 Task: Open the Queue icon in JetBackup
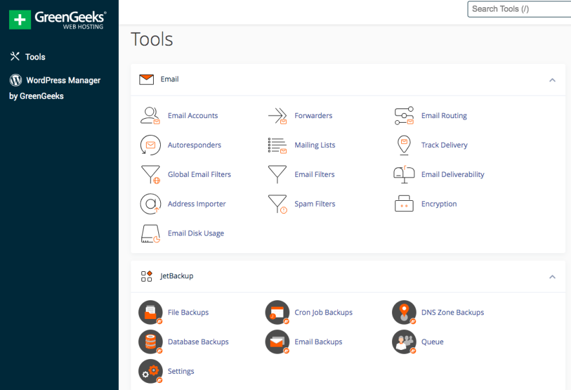point(404,342)
